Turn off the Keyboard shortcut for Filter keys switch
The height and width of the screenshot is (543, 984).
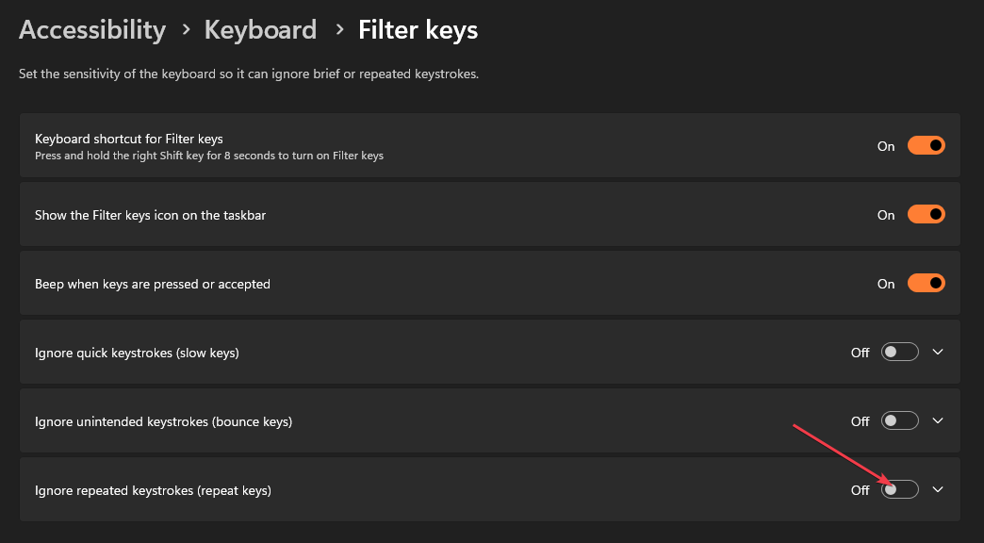(x=926, y=146)
